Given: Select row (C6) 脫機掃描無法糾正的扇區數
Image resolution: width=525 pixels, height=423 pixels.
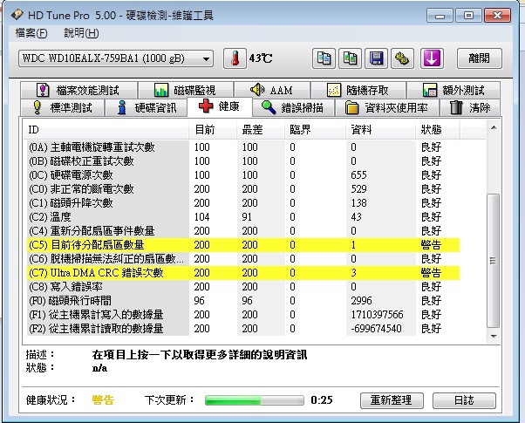Looking at the screenshot, I should 243,259.
